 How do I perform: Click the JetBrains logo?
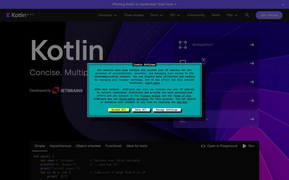click(67, 90)
